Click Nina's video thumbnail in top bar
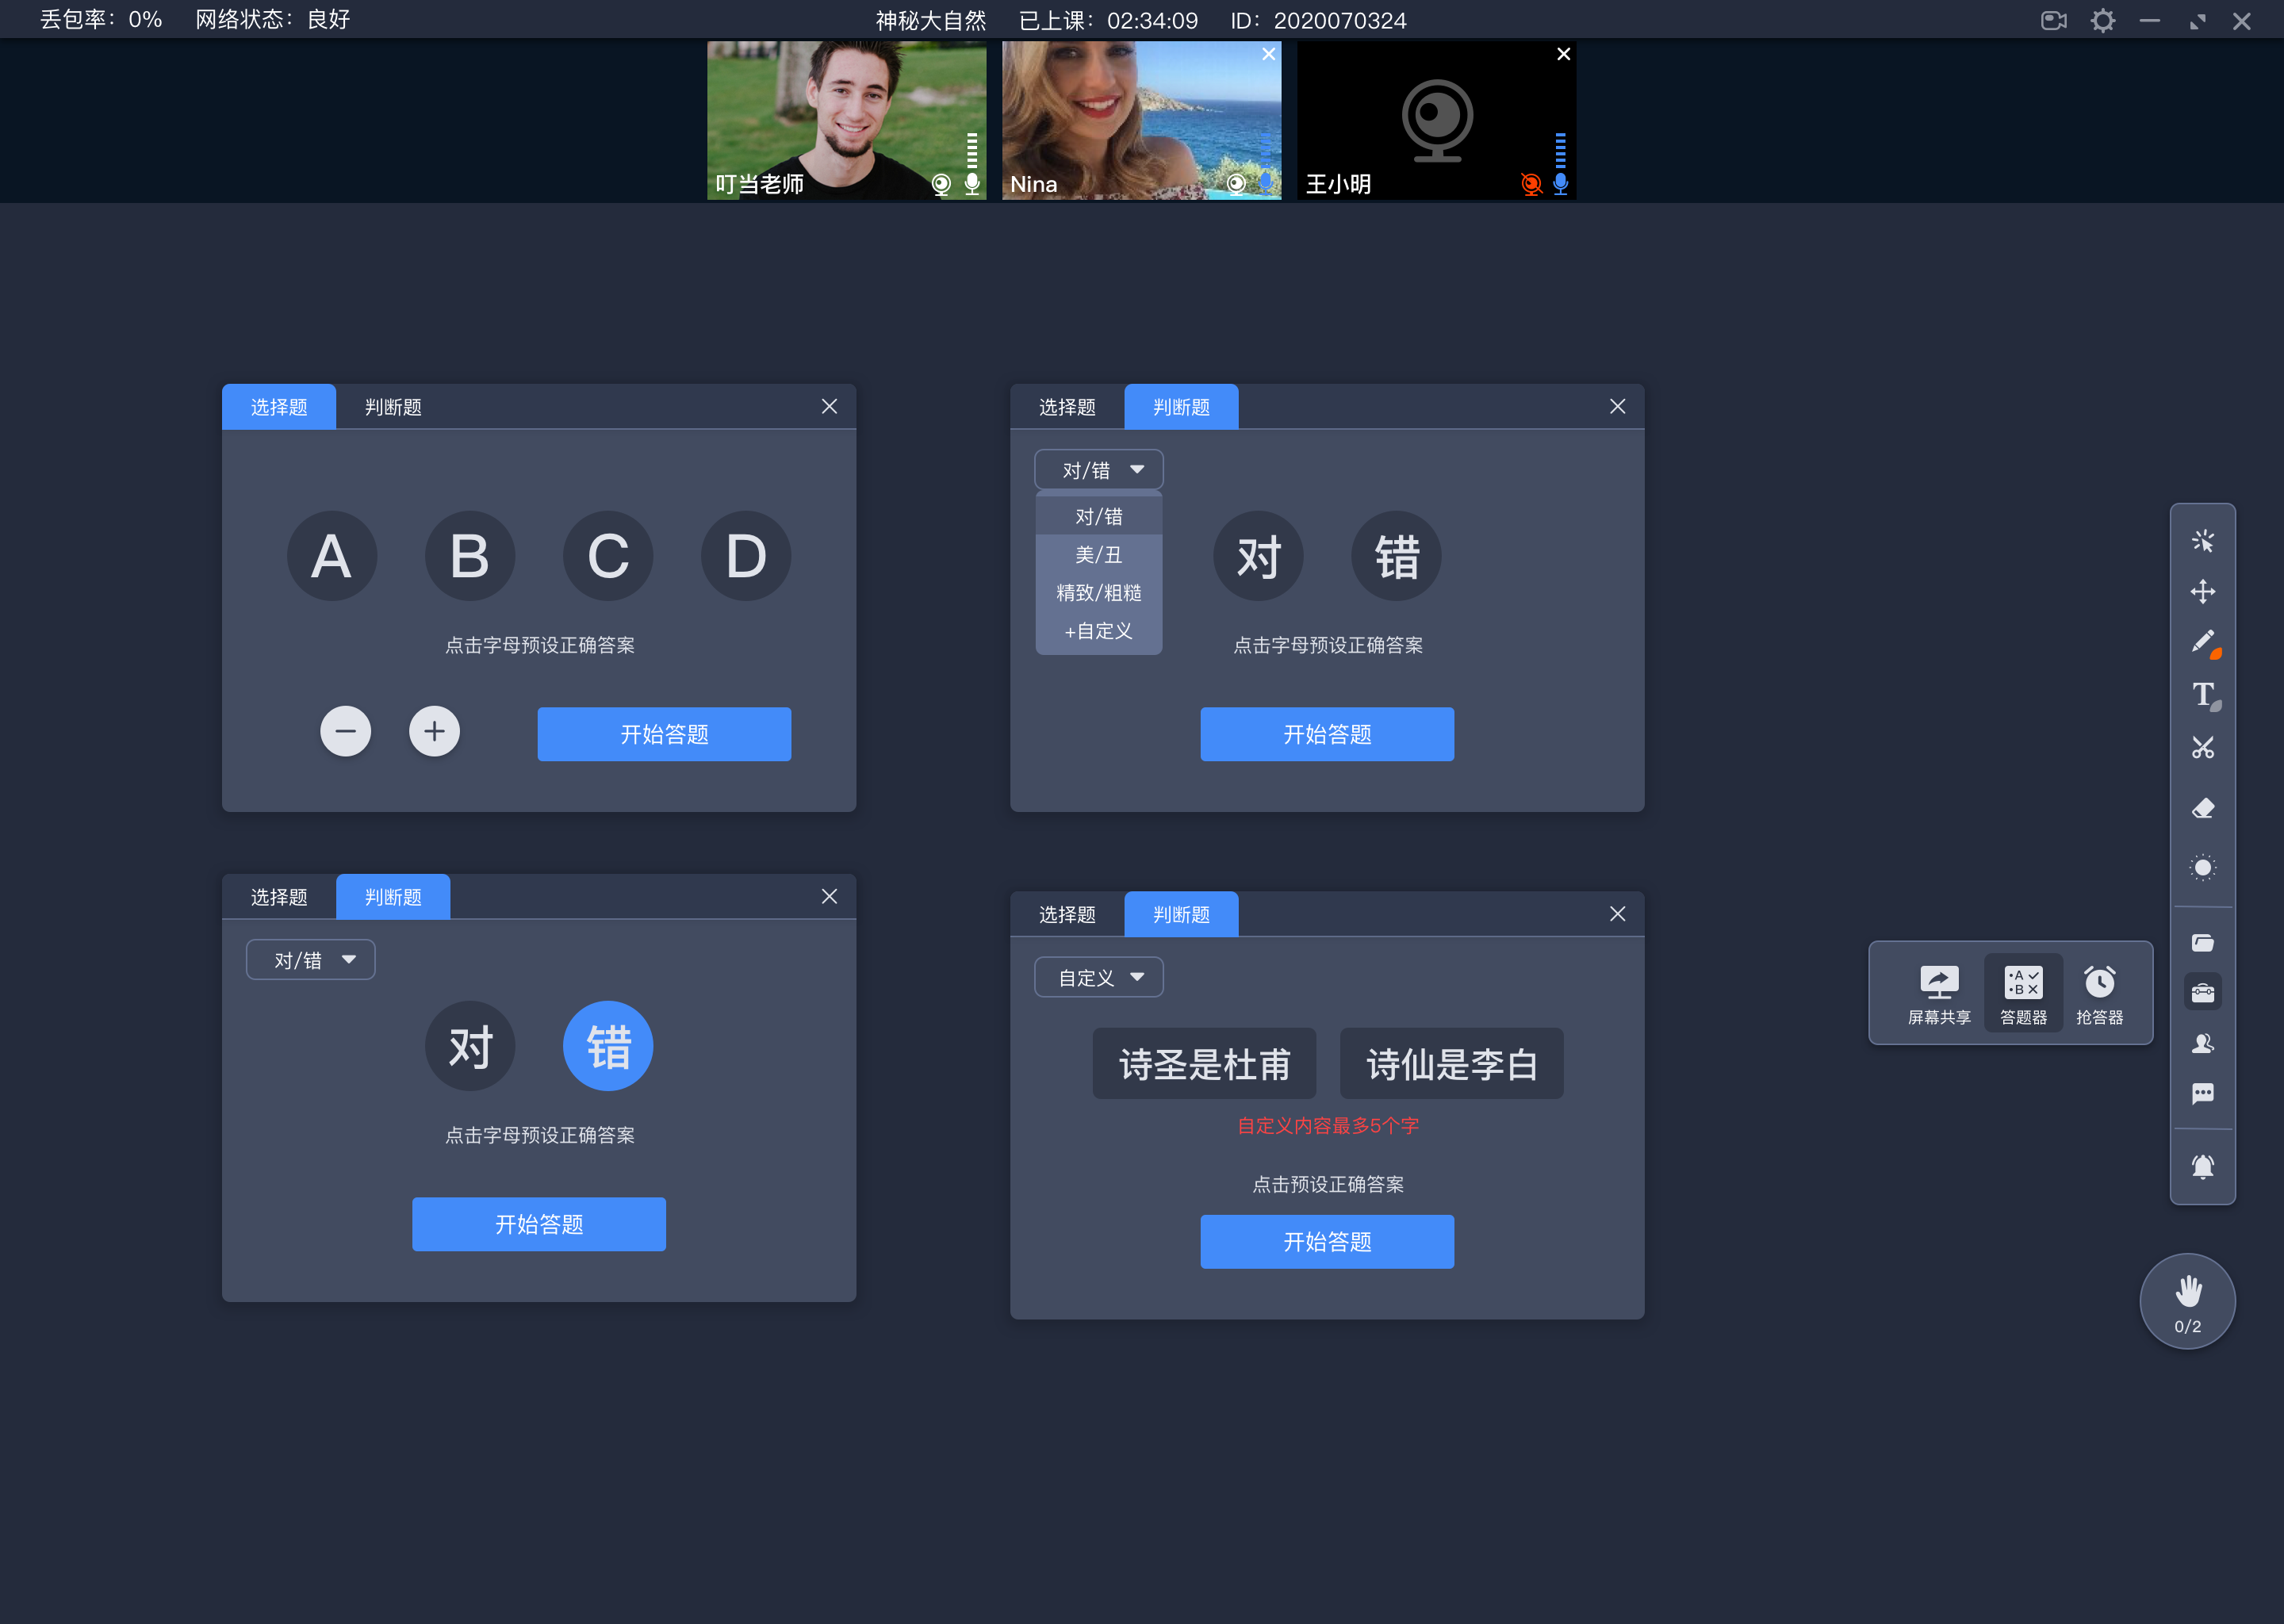Viewport: 2284px width, 1624px height. [x=1139, y=118]
